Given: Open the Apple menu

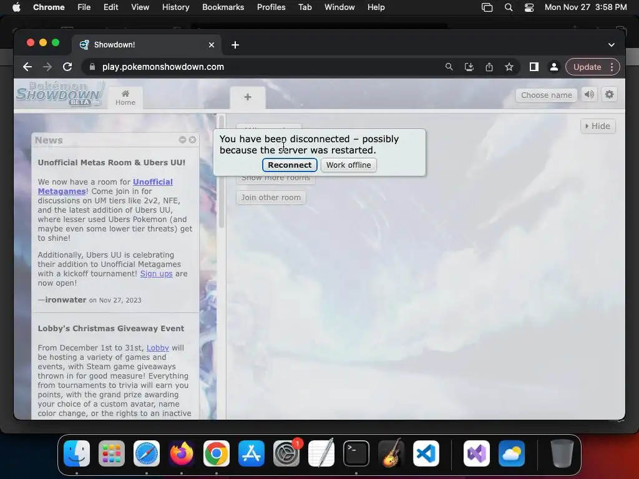Looking at the screenshot, I should 16,7.
